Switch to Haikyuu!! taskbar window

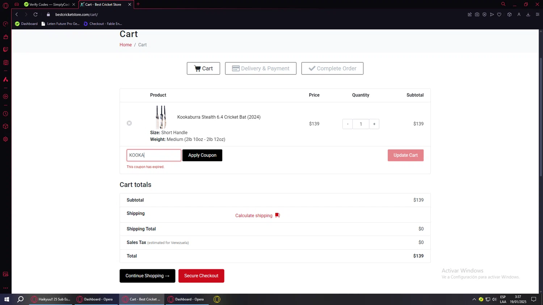(x=51, y=299)
